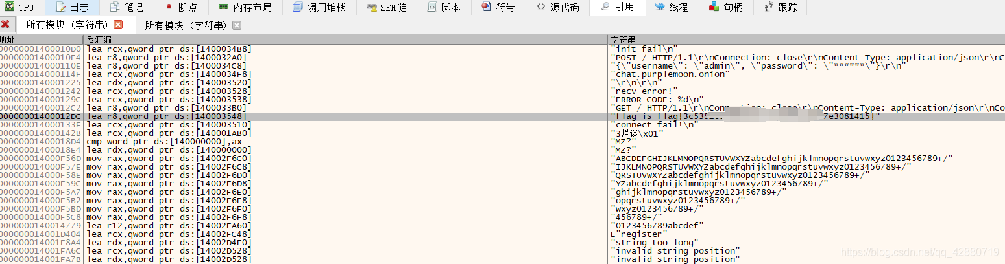
Task: Select the "wxyz0123456789+/" string row
Action: 502,208
